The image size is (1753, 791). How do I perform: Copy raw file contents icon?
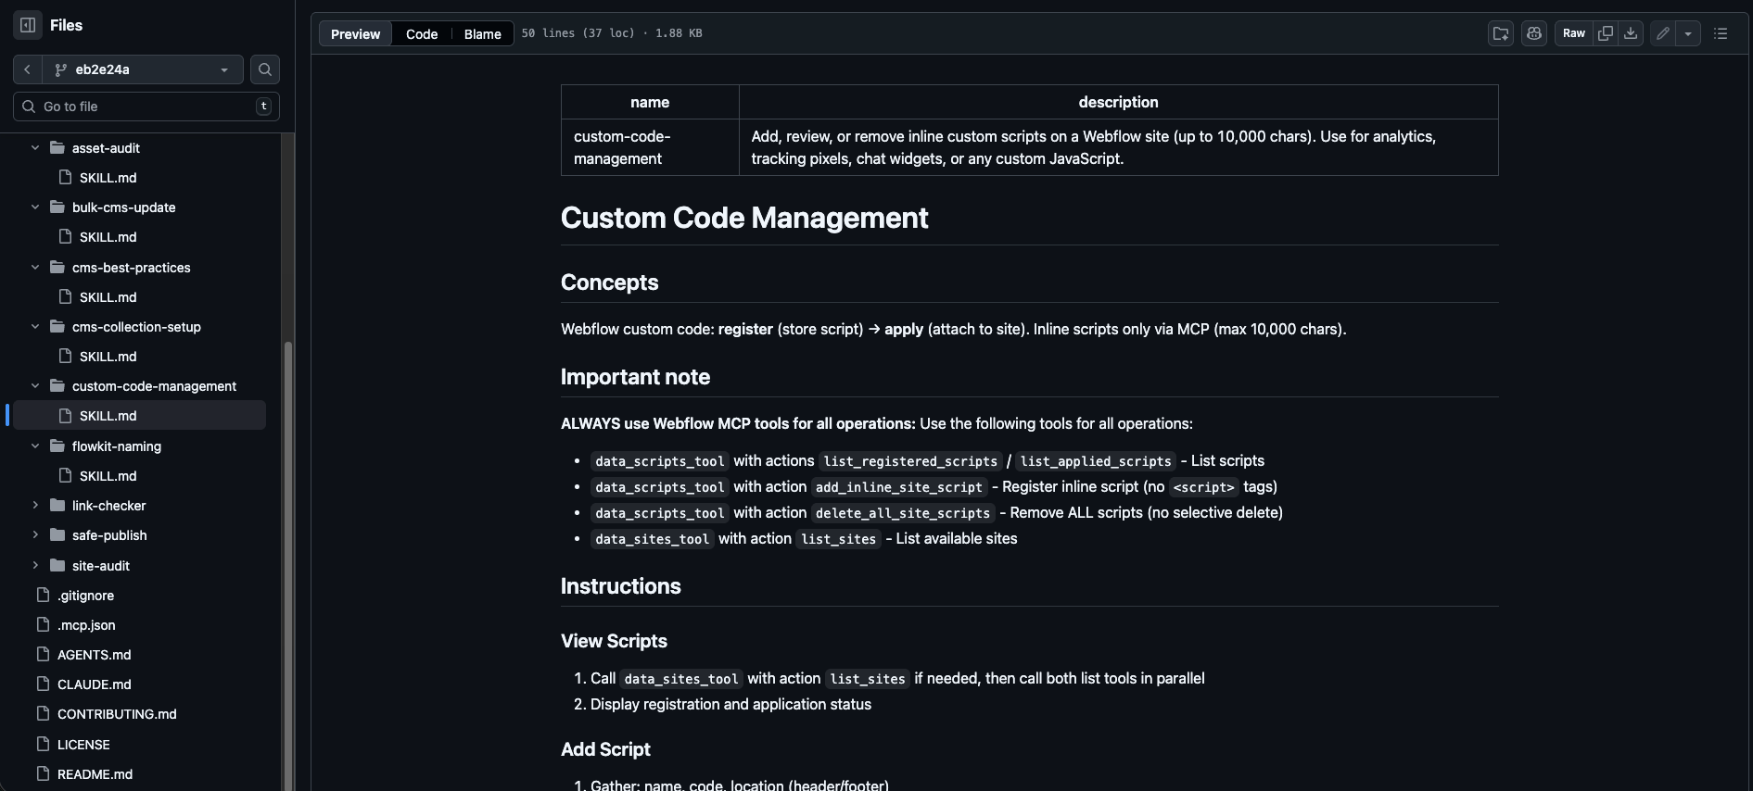pyautogui.click(x=1606, y=33)
